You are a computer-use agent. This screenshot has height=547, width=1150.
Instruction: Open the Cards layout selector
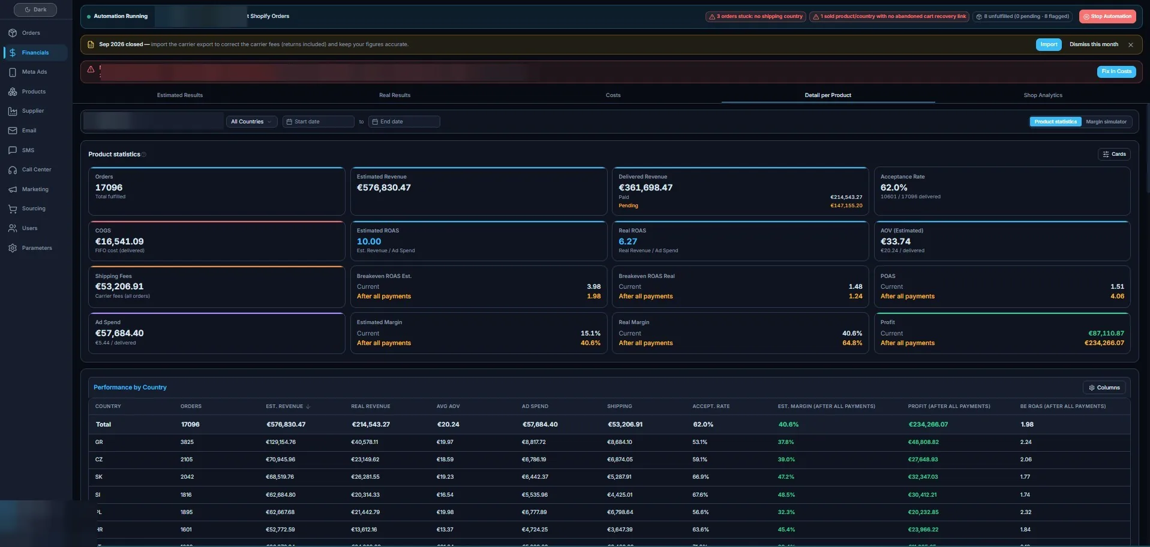pyautogui.click(x=1114, y=154)
